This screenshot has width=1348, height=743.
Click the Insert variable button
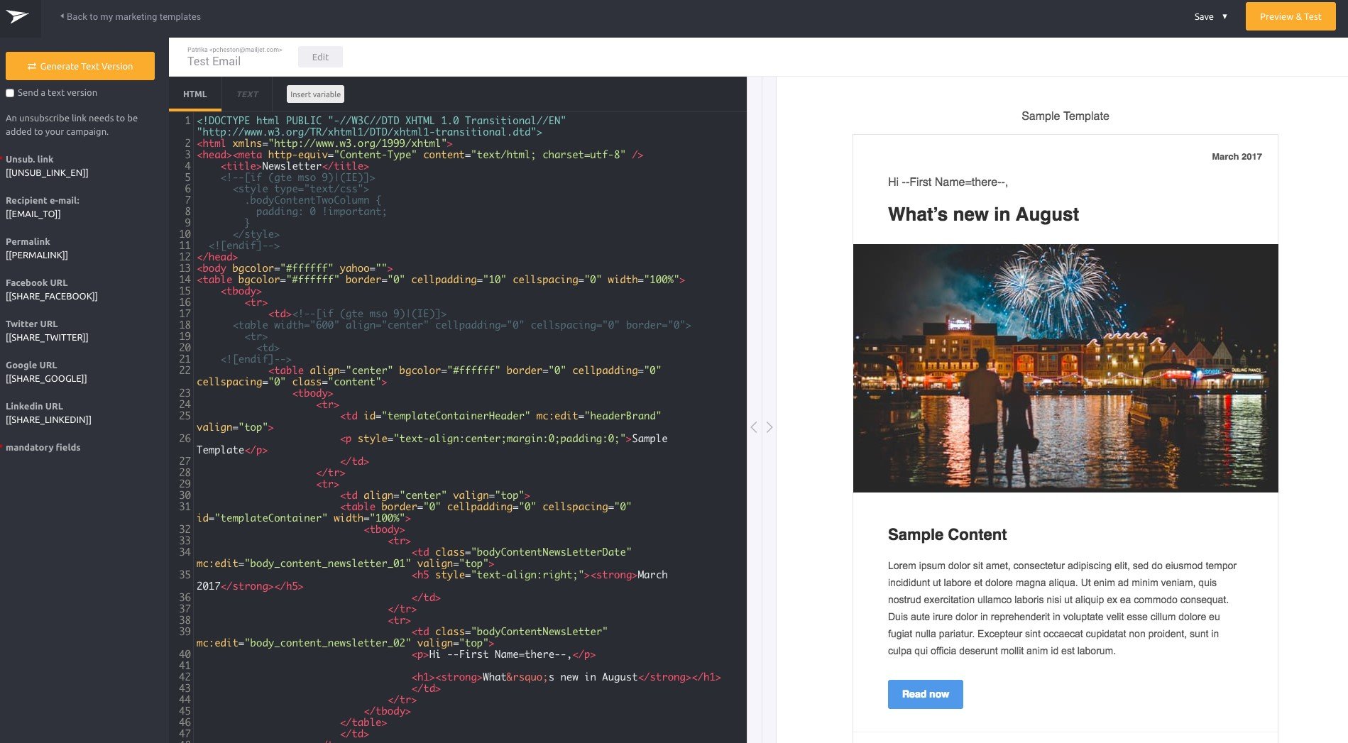315,94
